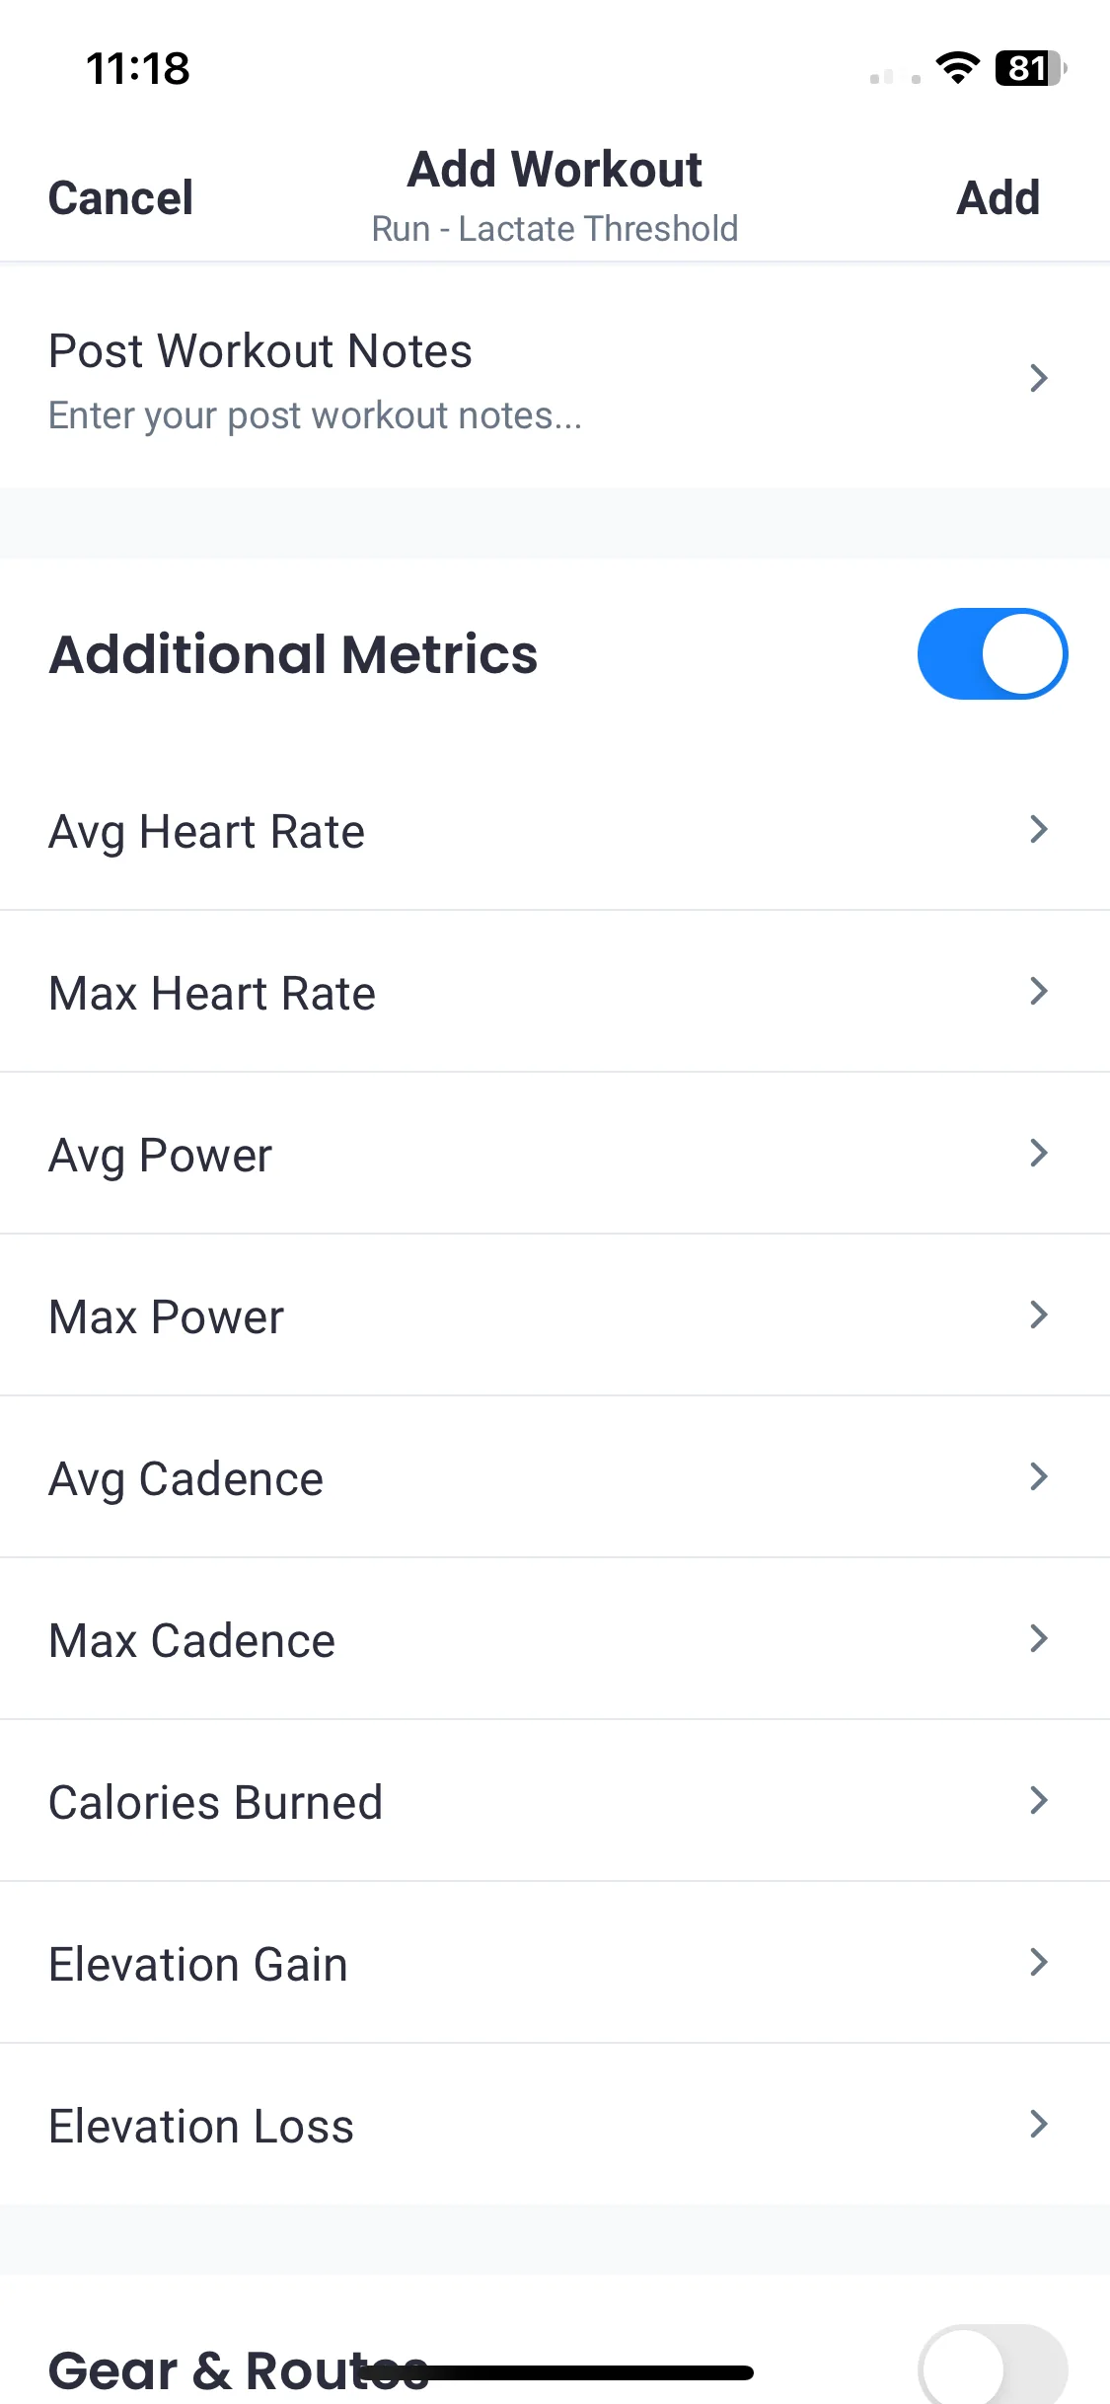Screen dimensions: 1110x2404
Task: Tap the chevron beside Max Power
Action: click(x=1038, y=1315)
